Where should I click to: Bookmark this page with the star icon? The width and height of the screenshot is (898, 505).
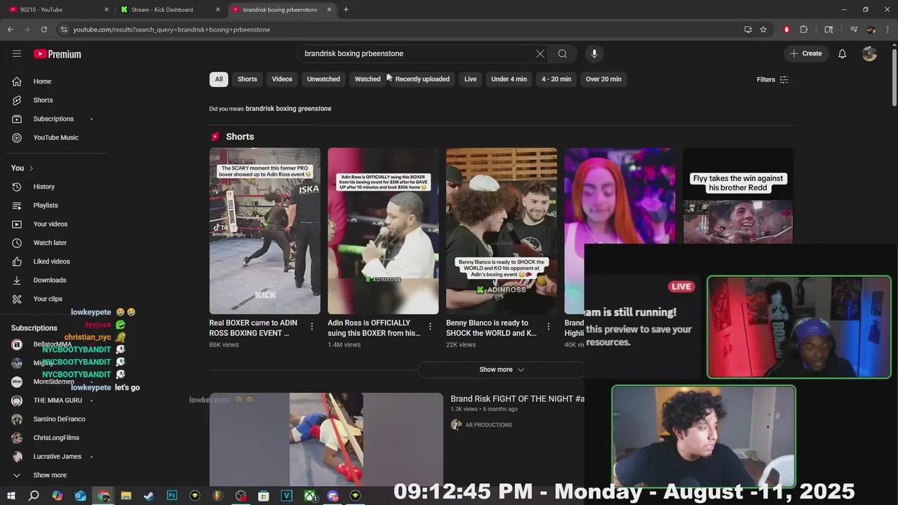click(763, 29)
